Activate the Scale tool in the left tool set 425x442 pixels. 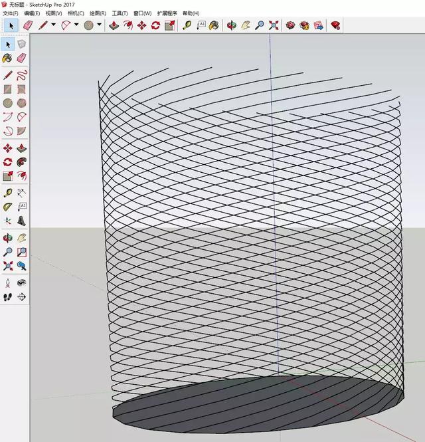pos(7,176)
